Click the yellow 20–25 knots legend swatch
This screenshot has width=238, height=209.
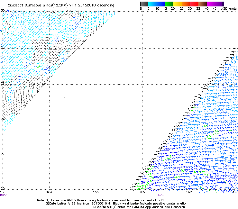[178, 4]
